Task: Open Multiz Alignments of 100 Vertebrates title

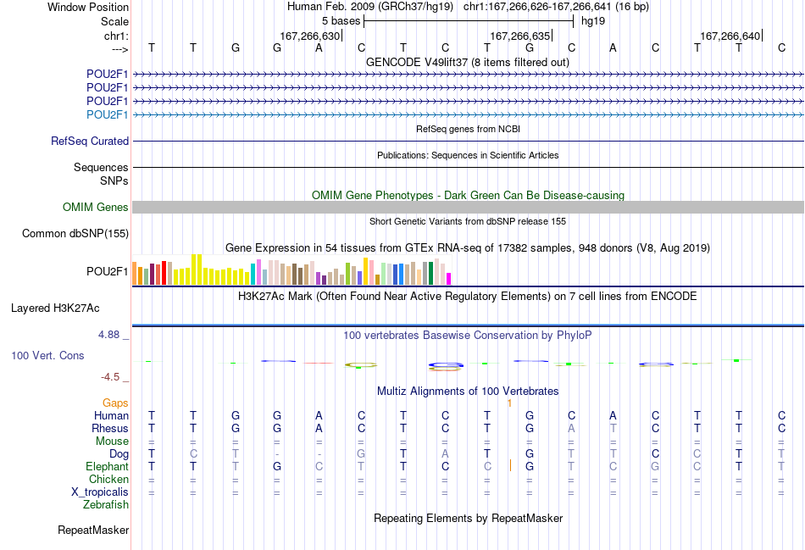Action: point(468,391)
